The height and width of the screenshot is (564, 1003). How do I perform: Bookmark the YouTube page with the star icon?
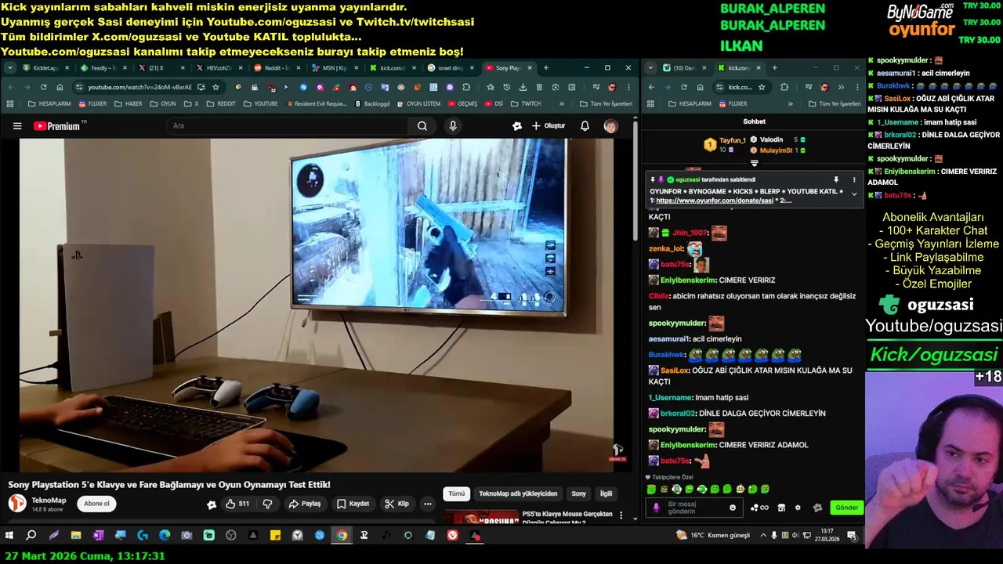click(215, 87)
